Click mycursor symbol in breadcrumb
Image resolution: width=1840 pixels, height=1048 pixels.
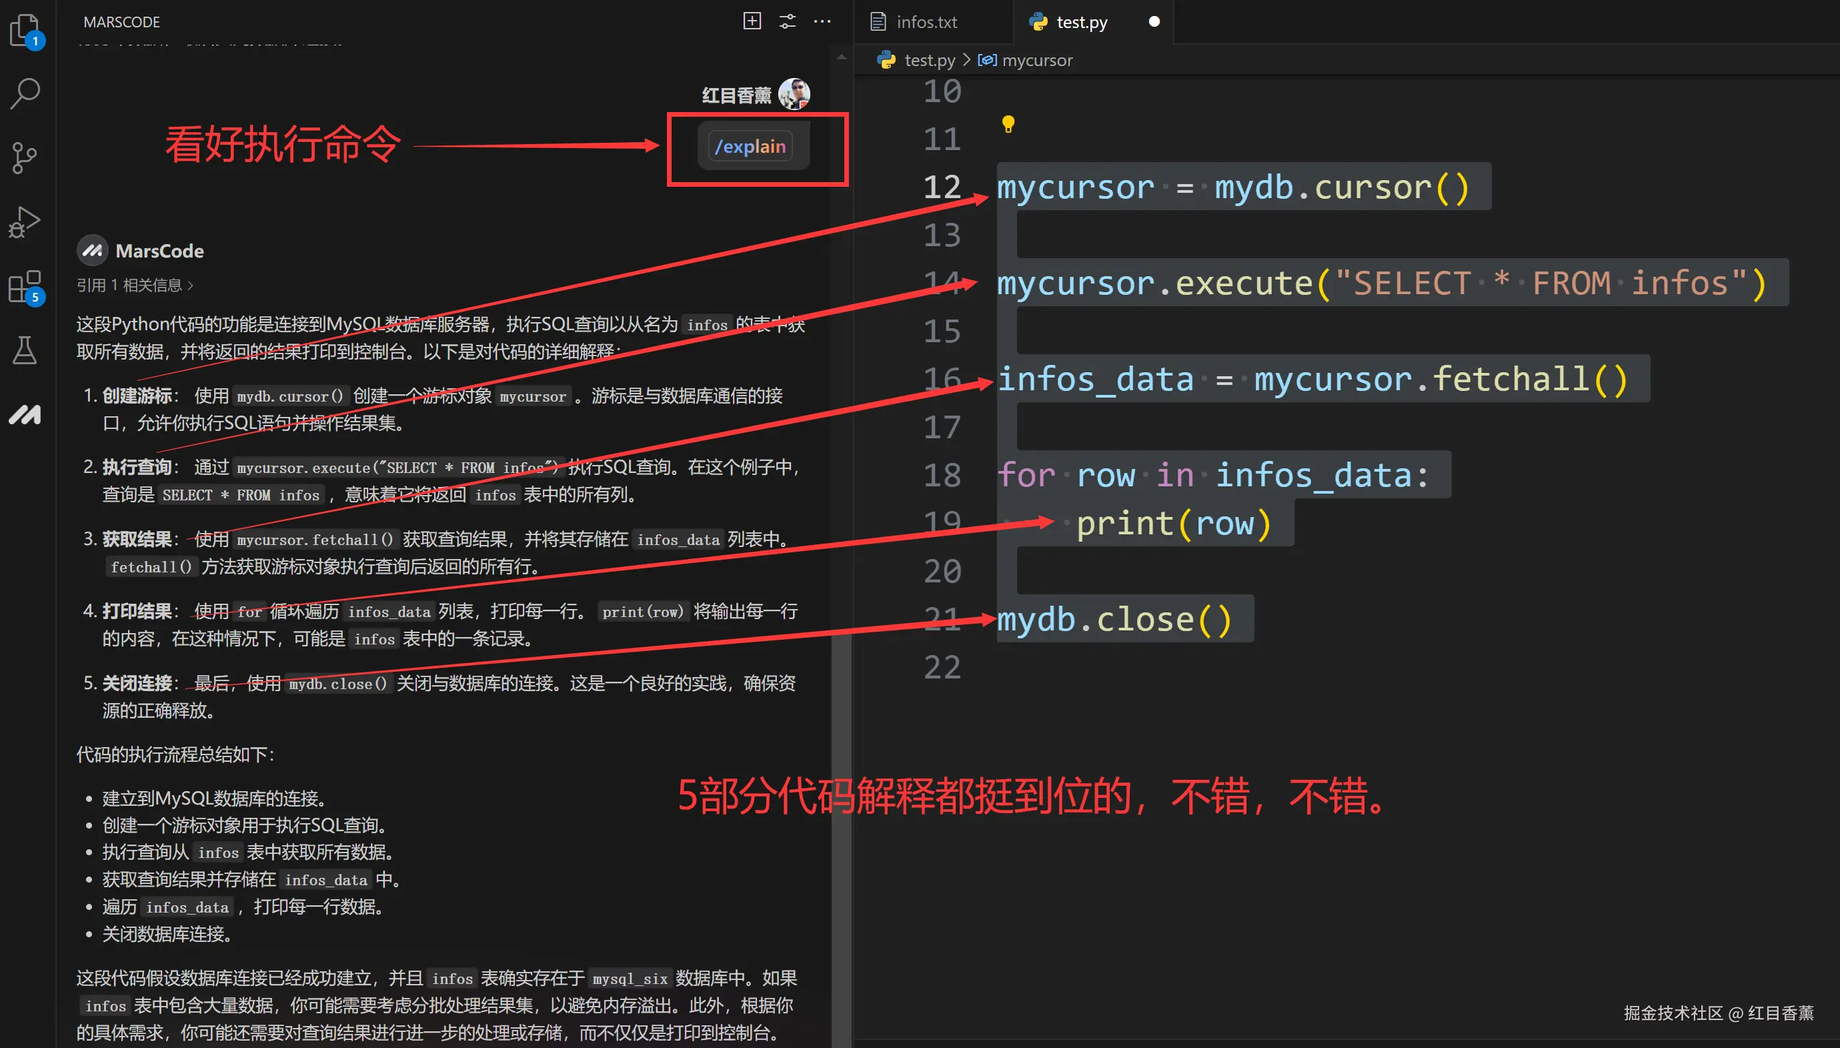click(1036, 61)
